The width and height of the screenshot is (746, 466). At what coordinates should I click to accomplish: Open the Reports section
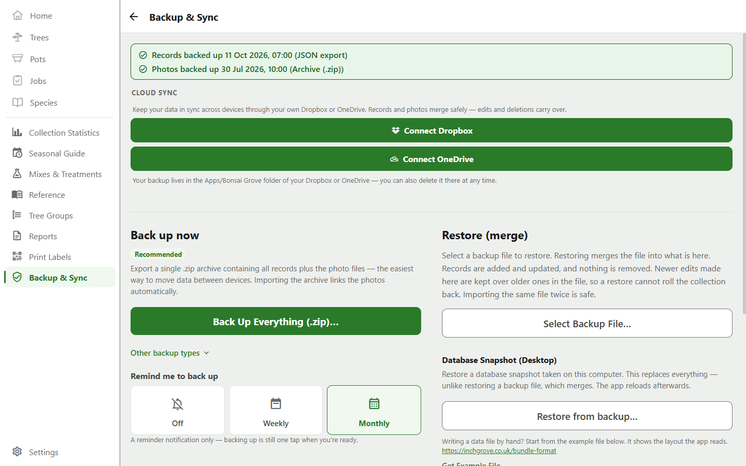tap(60, 236)
